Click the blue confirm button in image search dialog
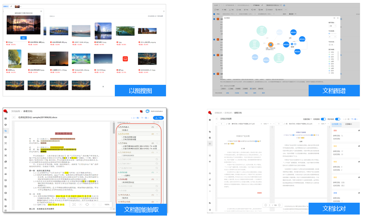365x218 pixels. click(24, 38)
